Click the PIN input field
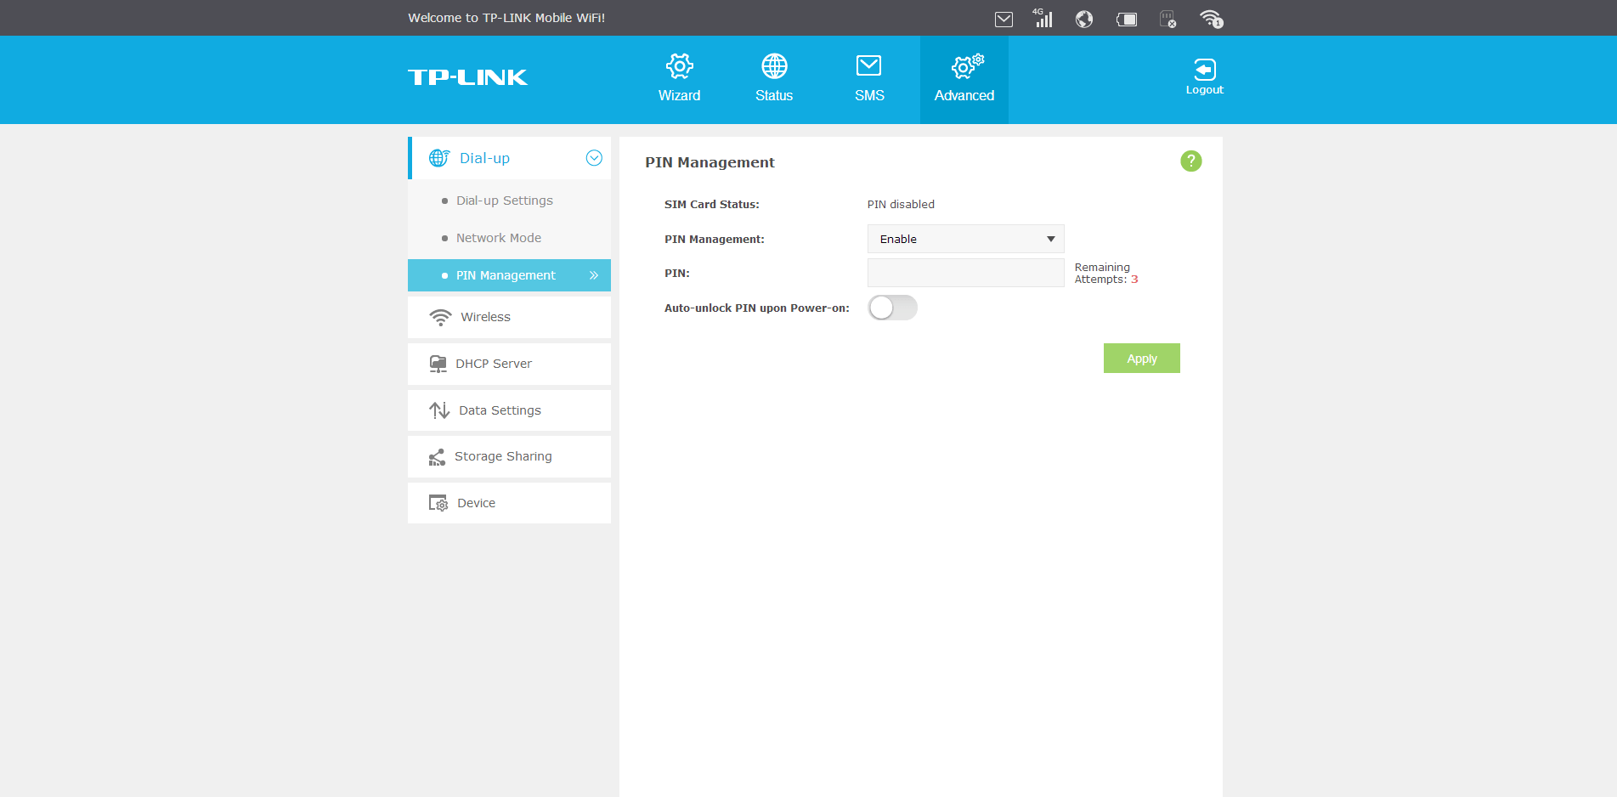This screenshot has width=1617, height=797. pos(965,273)
